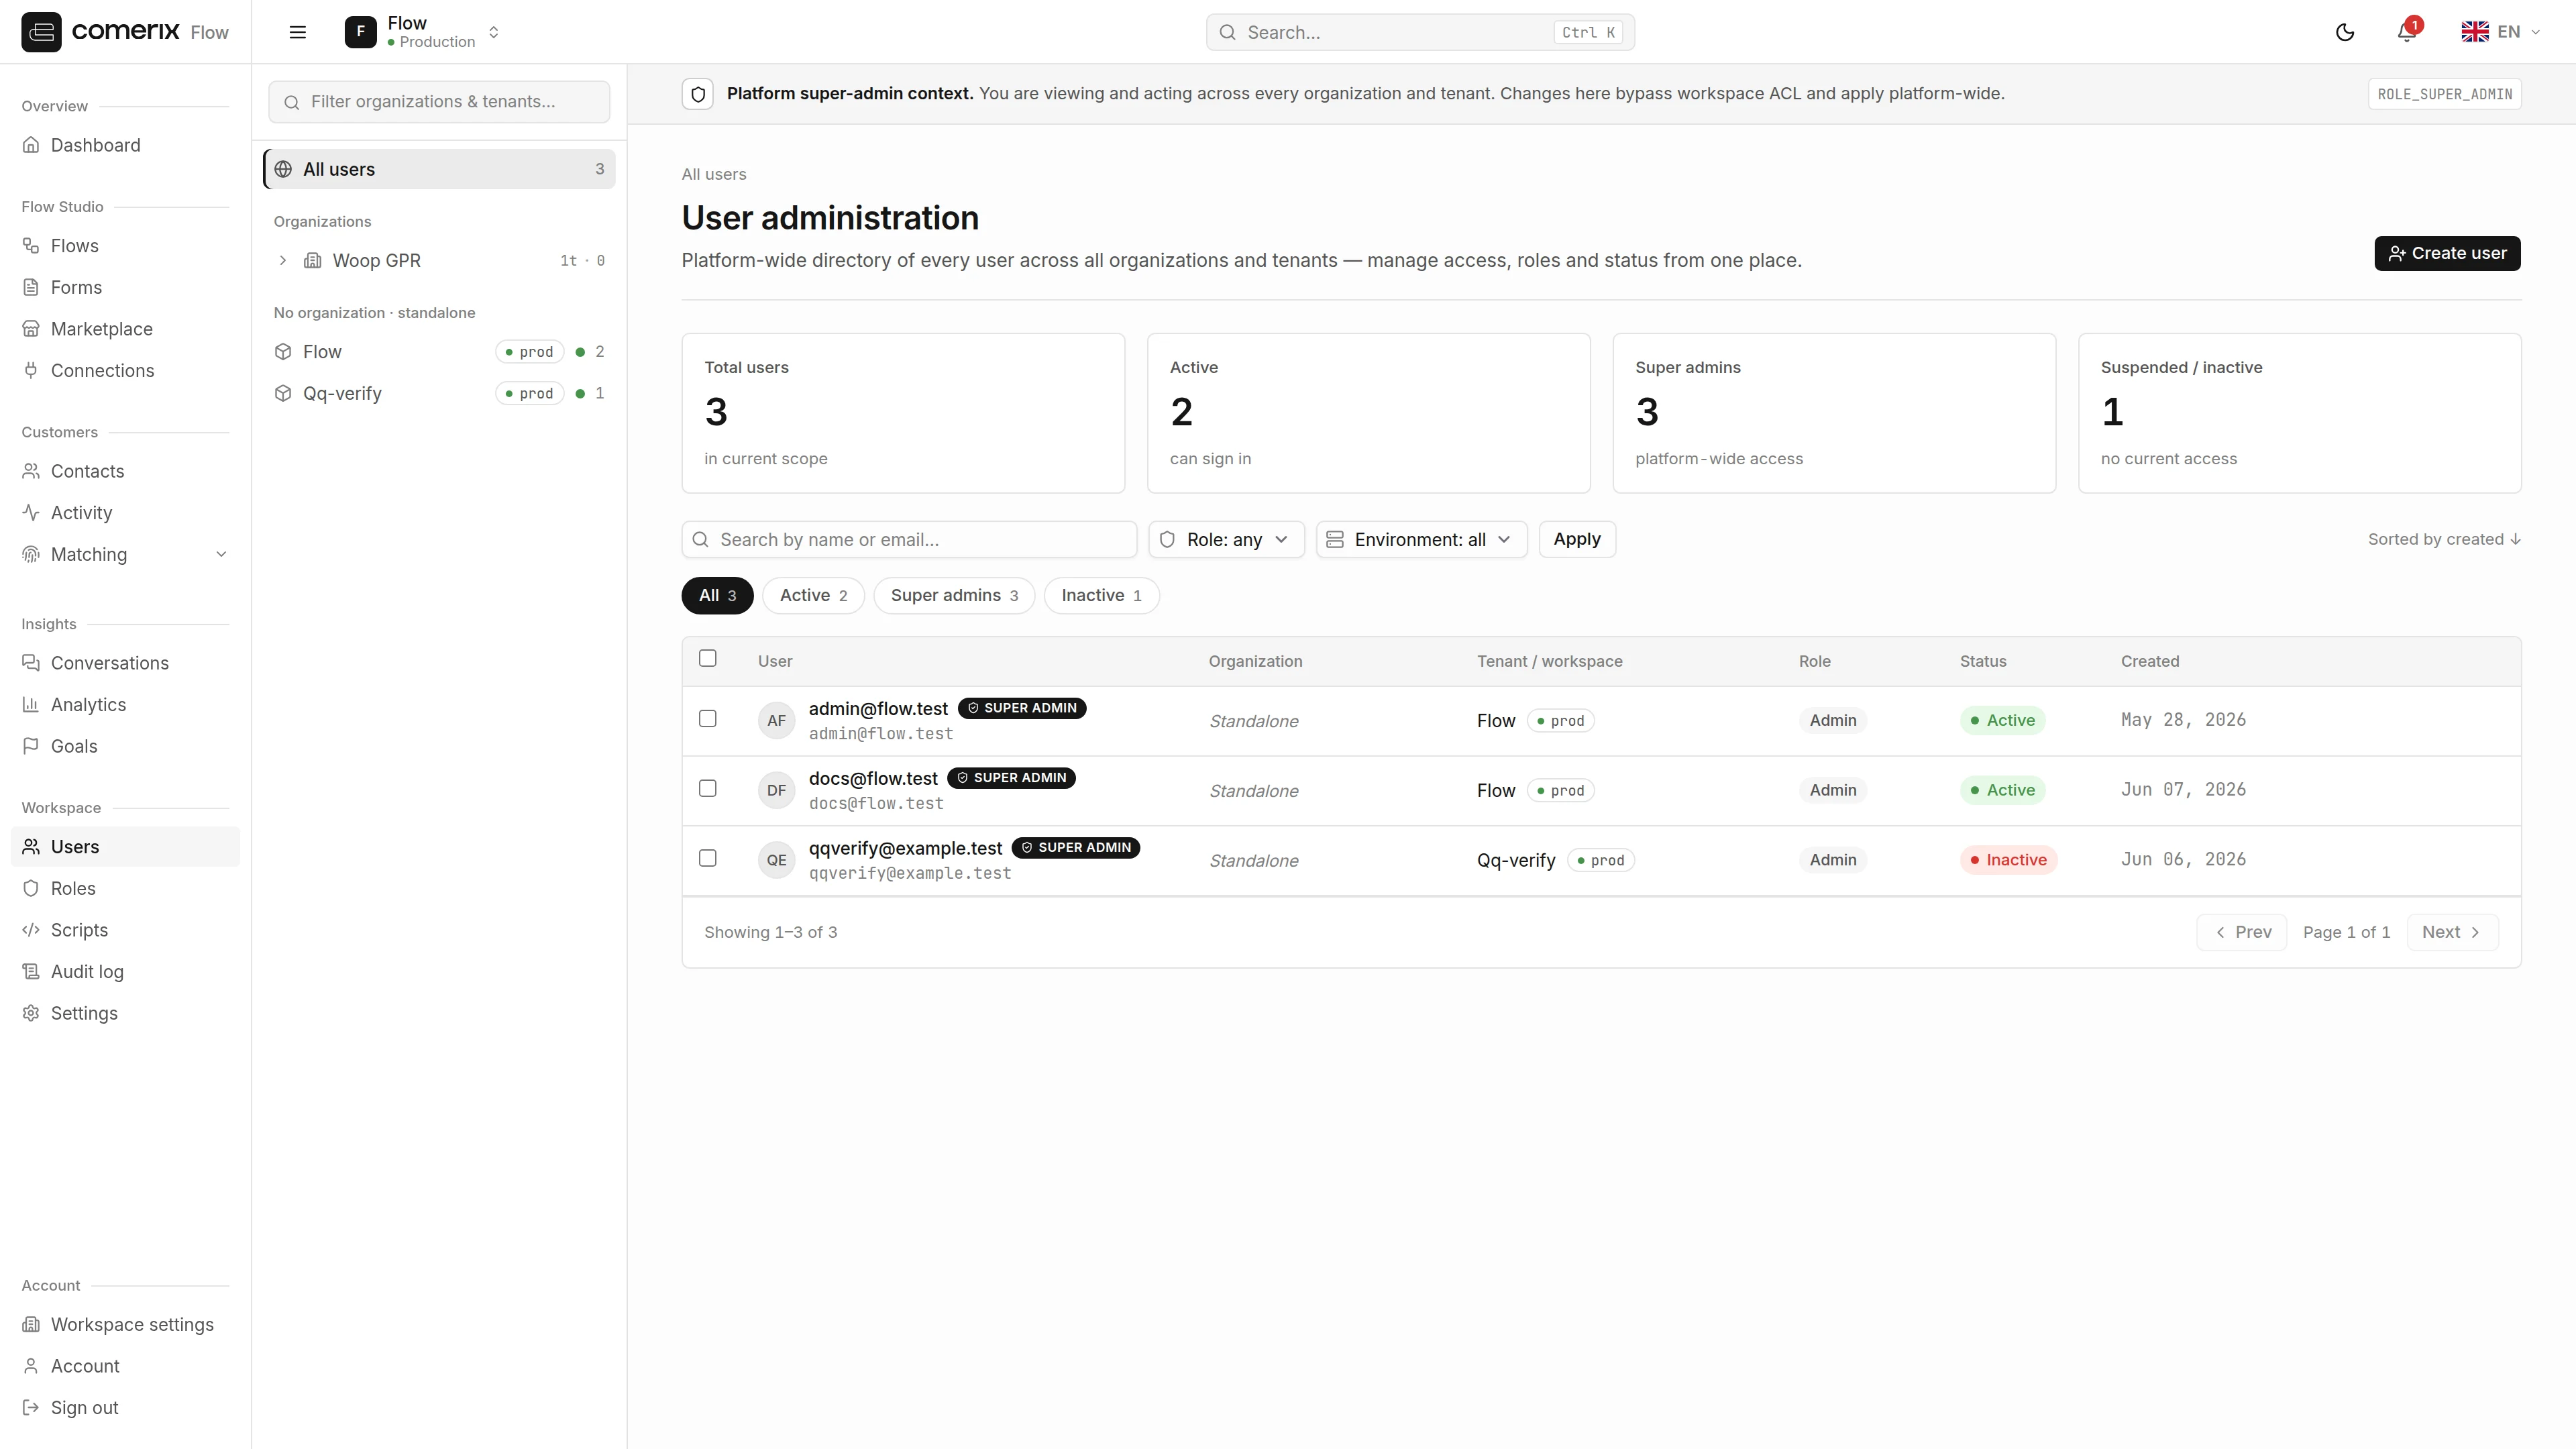Open the Flow Production workspace switcher
2576x1449 pixels.
(x=423, y=32)
